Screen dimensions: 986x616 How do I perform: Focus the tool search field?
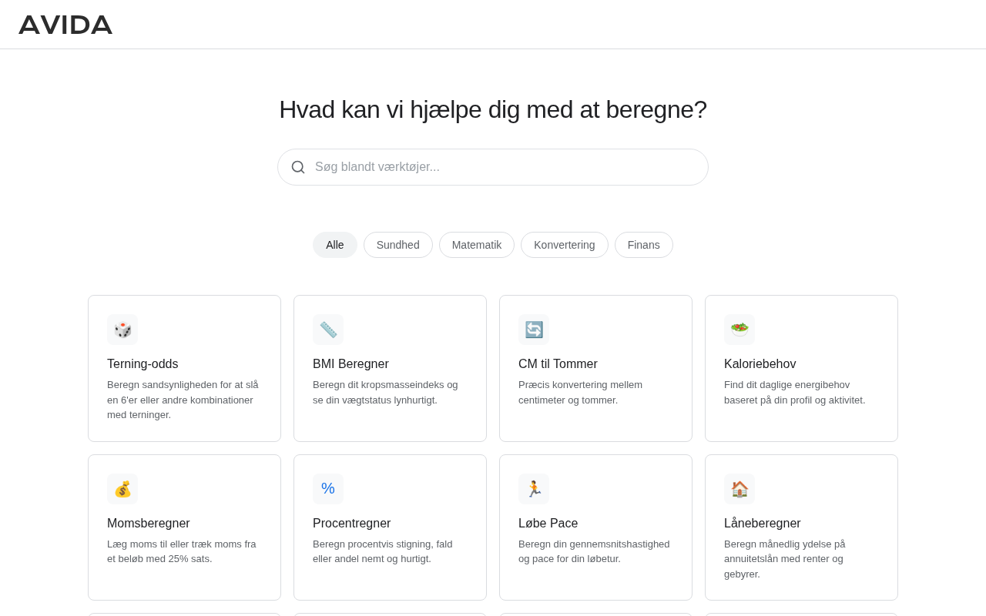point(493,167)
